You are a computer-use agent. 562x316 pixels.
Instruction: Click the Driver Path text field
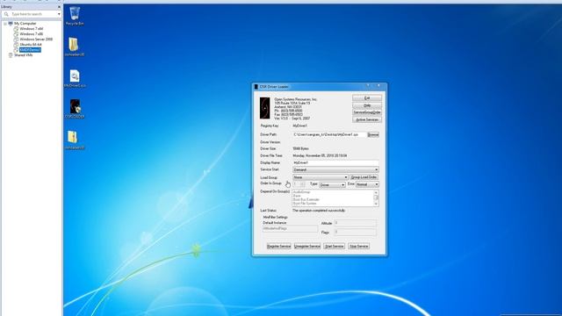(329, 134)
